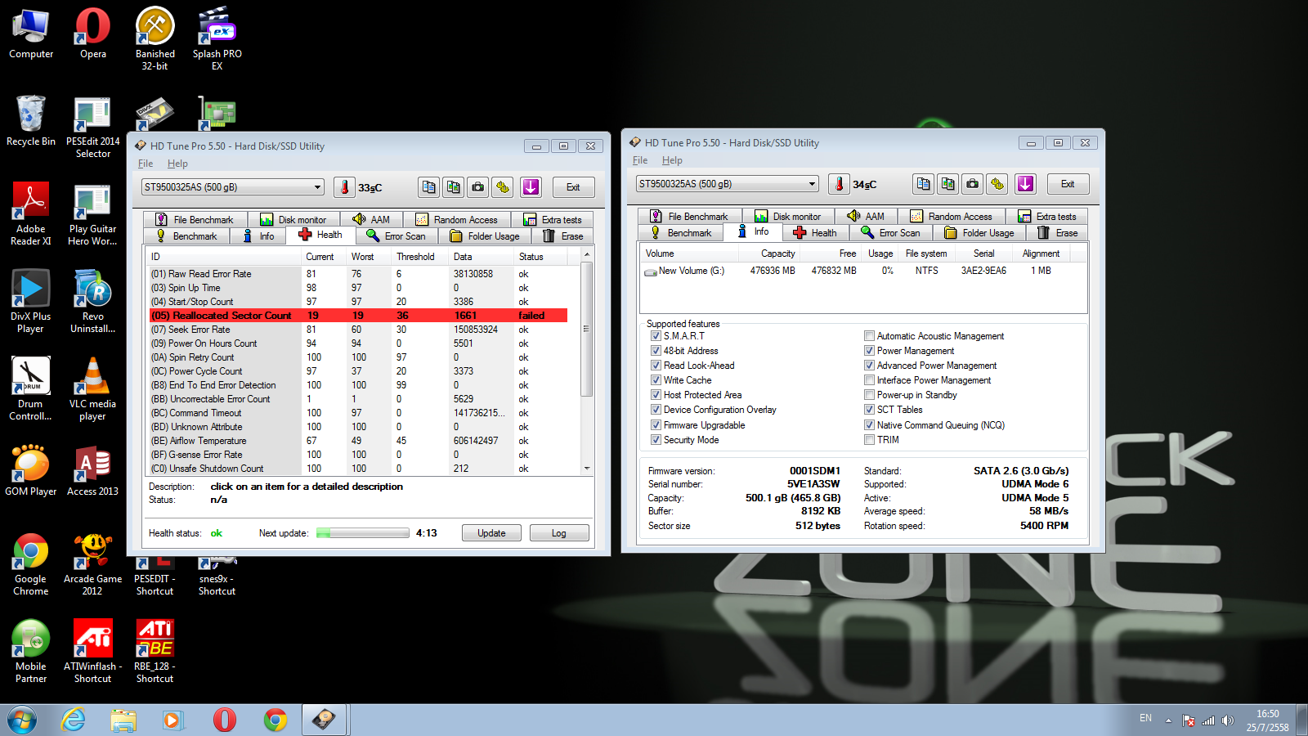This screenshot has height=736, width=1308.
Task: Select the GOM Player desktop icon
Action: click(31, 470)
